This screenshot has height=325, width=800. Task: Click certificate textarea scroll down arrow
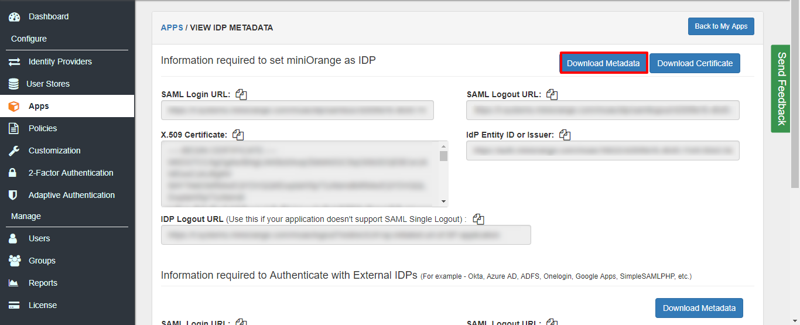[444, 202]
